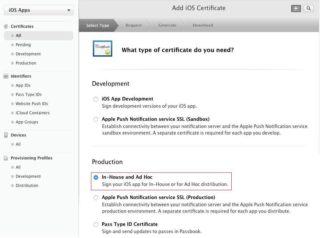Open iCloud Containers
320x238 pixels.
click(x=33, y=113)
